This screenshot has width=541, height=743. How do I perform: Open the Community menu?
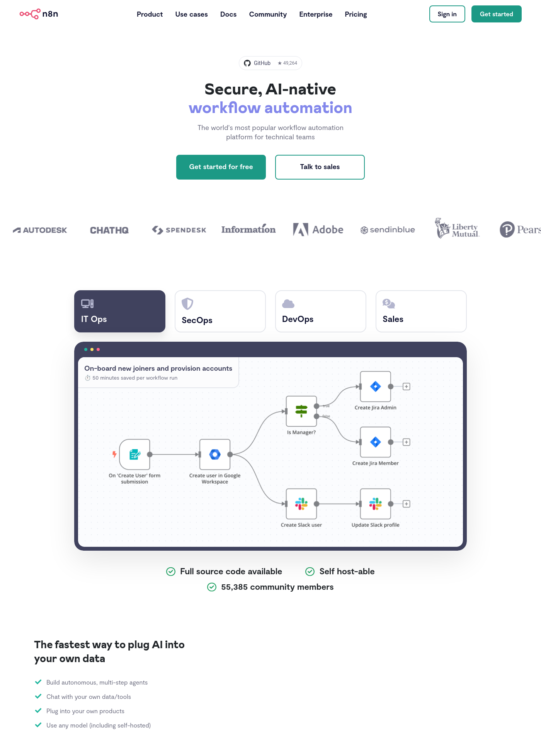tap(268, 14)
